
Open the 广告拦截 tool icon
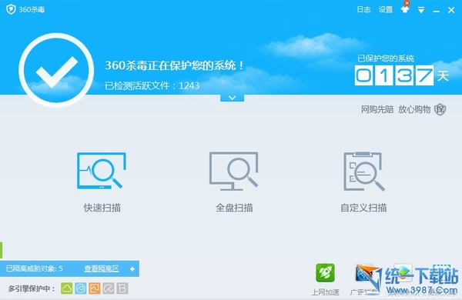point(364,272)
